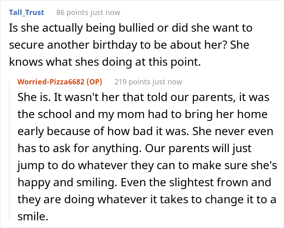Click the line starting "happy and smiling"
Image resolution: width=284 pixels, height=228 pixels.
point(142,183)
